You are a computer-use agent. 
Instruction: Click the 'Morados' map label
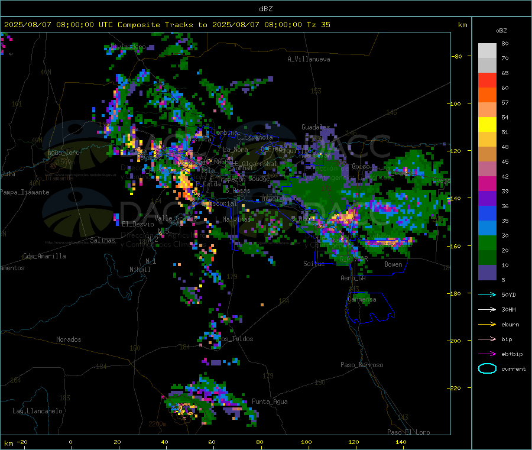pos(69,339)
